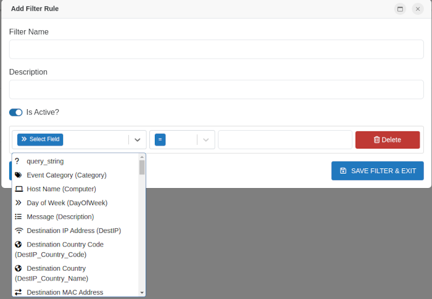This screenshot has height=299, width=432.
Task: Toggle the Is Active switch
Action: tap(15, 112)
